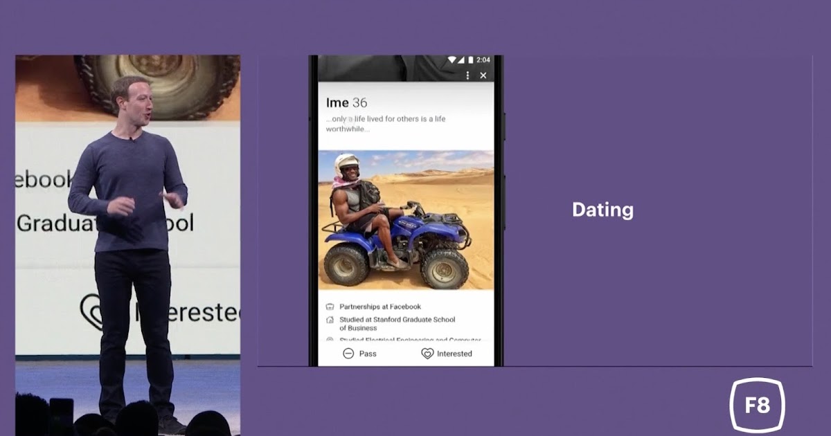Click the phone's Wi-Fi signal icon
This screenshot has width=831, height=436.
point(453,60)
